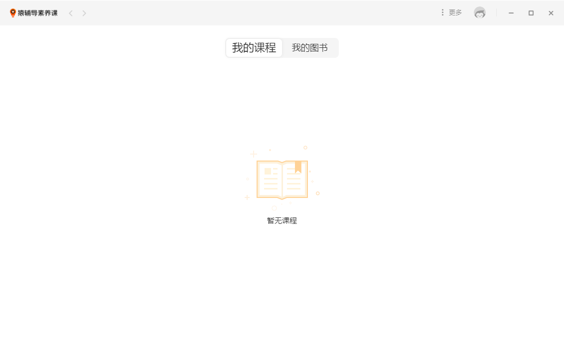This screenshot has width=564, height=359.
Task: Select the 我的课程 tab
Action: tap(254, 47)
